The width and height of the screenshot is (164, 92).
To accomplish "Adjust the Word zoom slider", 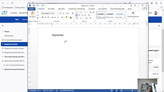I will pos(132,90).
